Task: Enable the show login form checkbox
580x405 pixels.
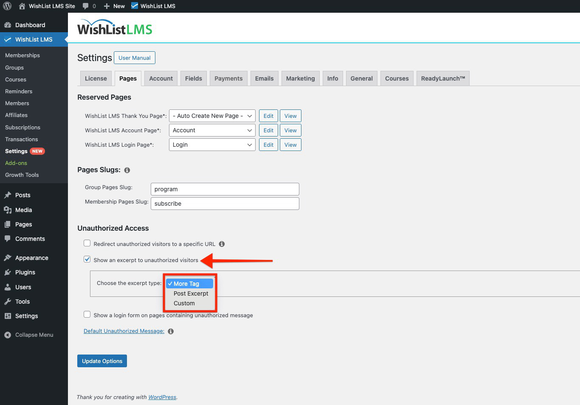Action: pyautogui.click(x=87, y=315)
